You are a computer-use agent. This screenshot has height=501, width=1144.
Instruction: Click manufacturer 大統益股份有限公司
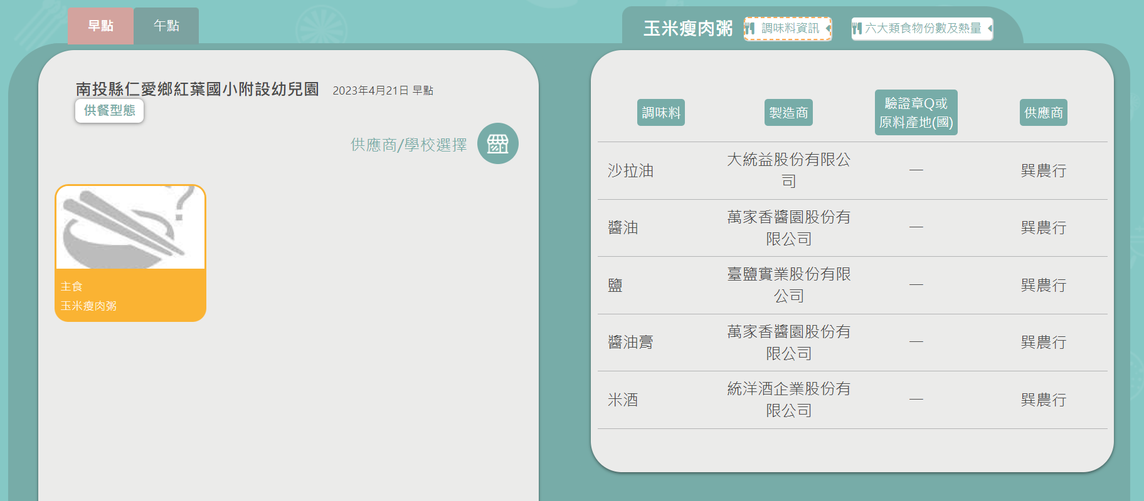[788, 170]
